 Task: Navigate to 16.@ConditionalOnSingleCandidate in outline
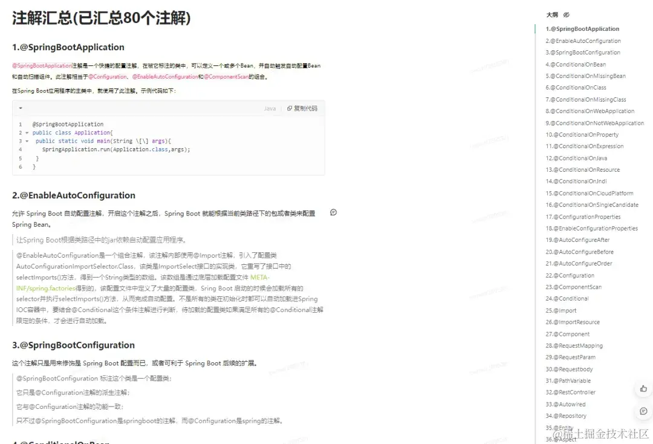click(x=592, y=205)
